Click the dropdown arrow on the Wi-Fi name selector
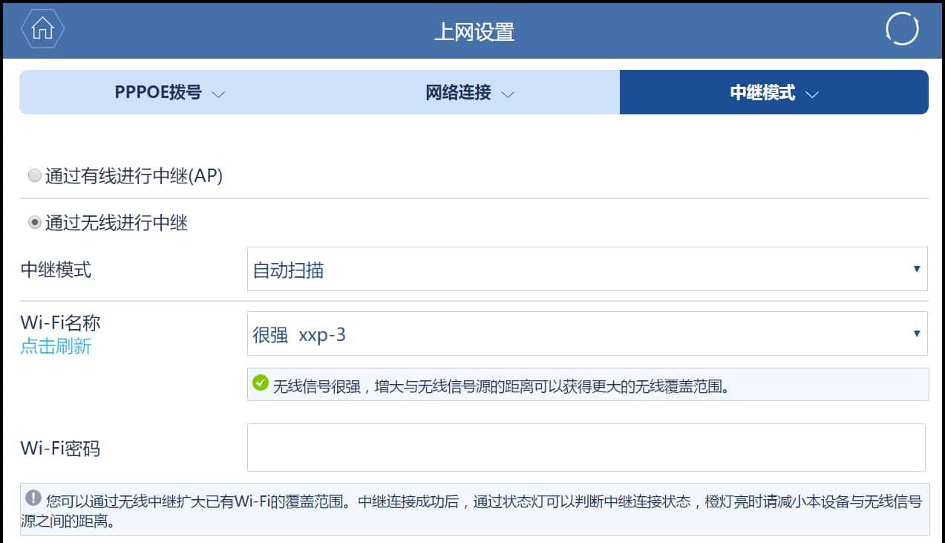The height and width of the screenshot is (543, 945). (x=918, y=334)
